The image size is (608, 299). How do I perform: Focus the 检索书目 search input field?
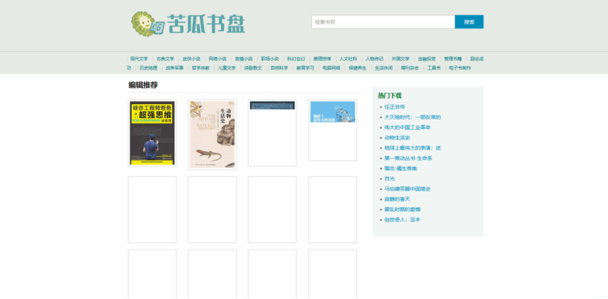tap(382, 22)
